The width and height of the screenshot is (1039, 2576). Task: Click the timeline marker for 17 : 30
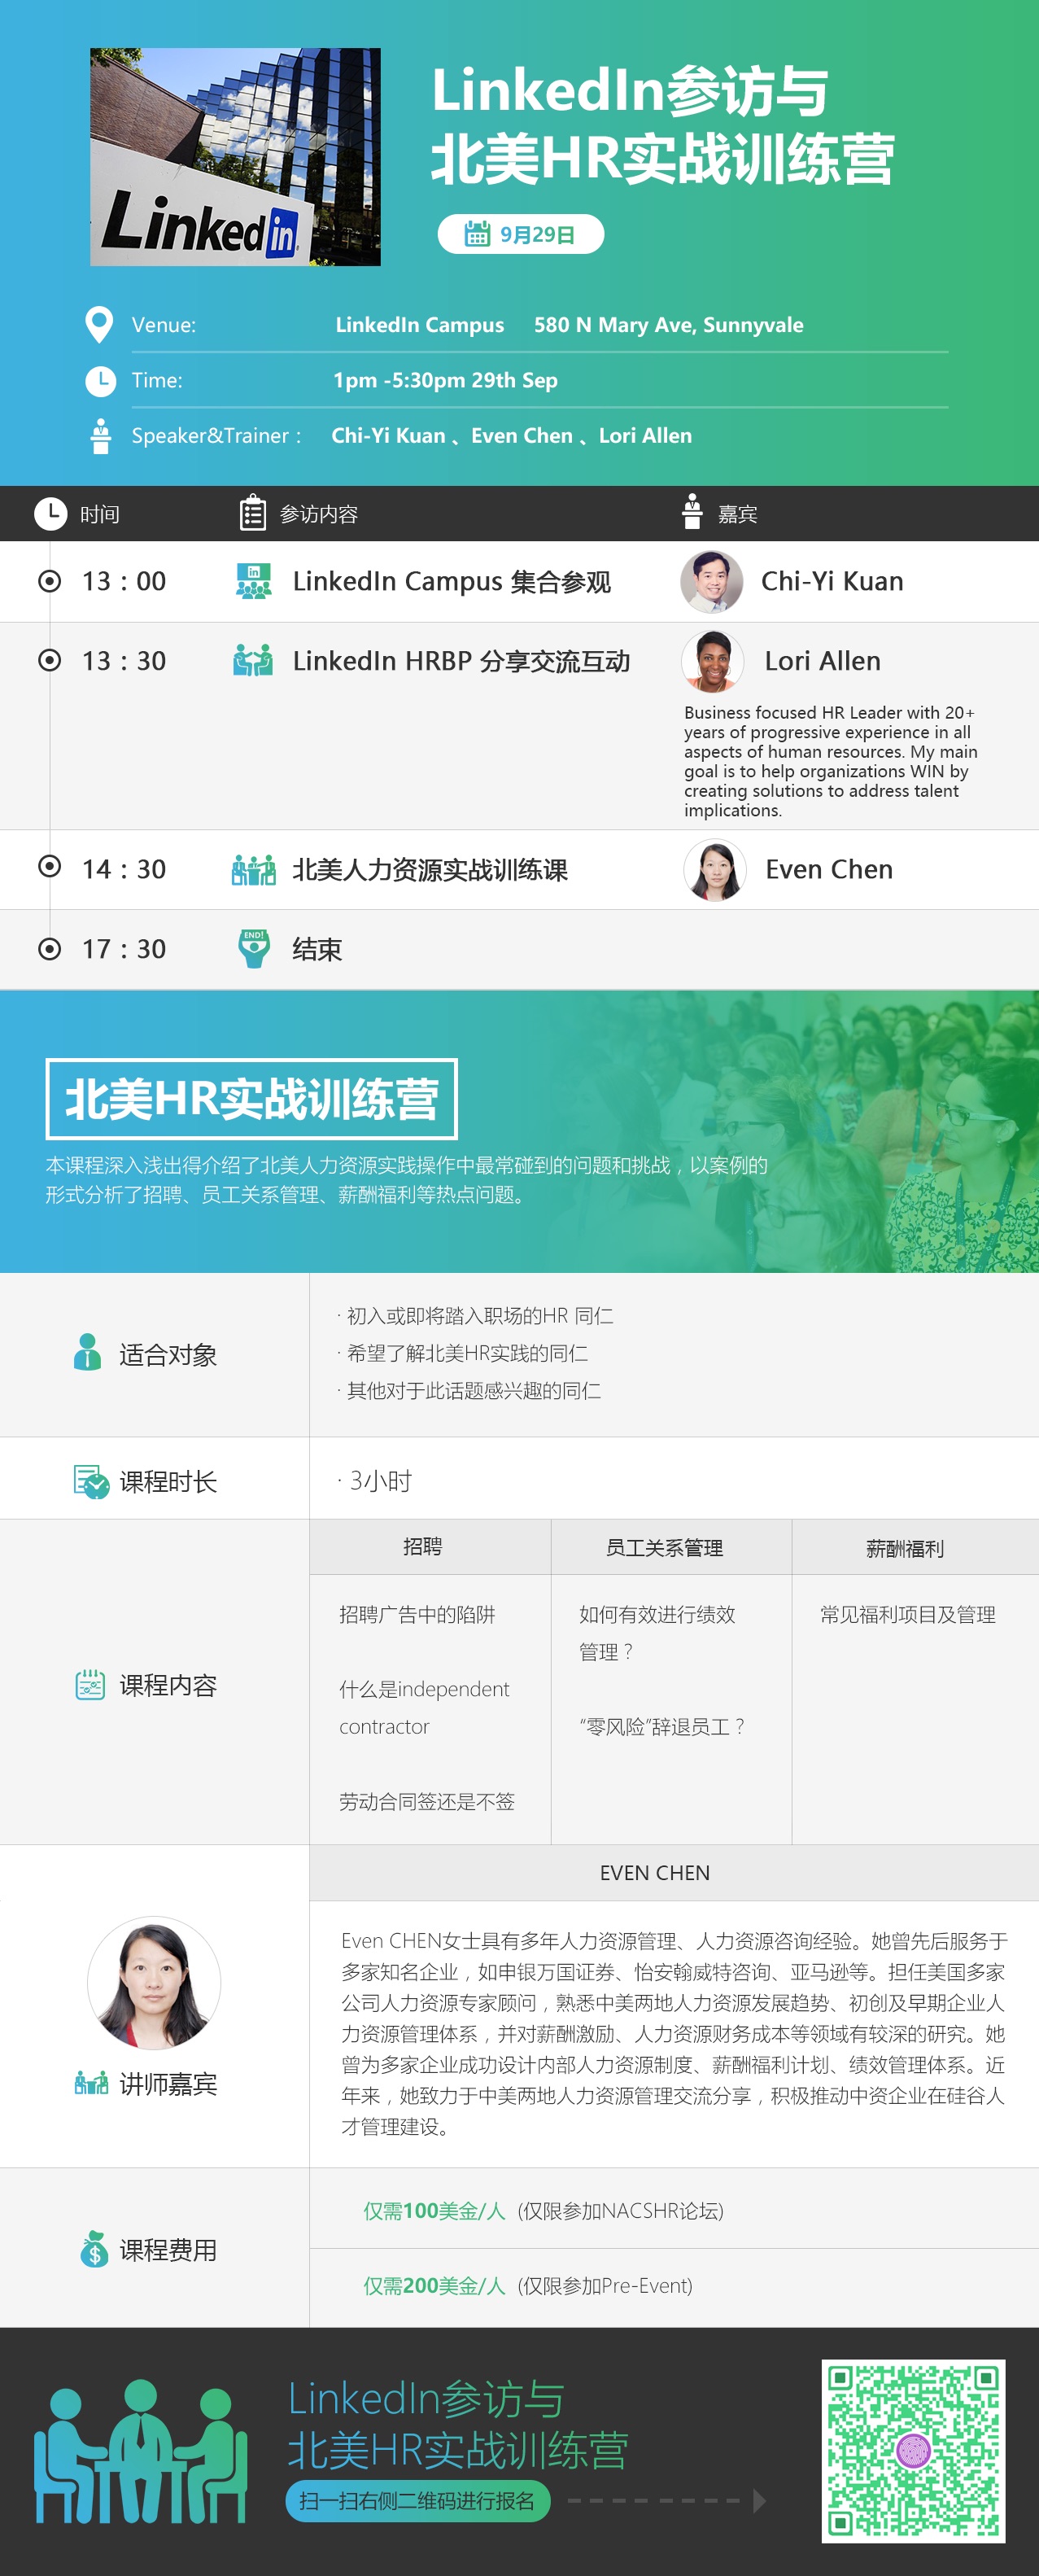(x=49, y=948)
